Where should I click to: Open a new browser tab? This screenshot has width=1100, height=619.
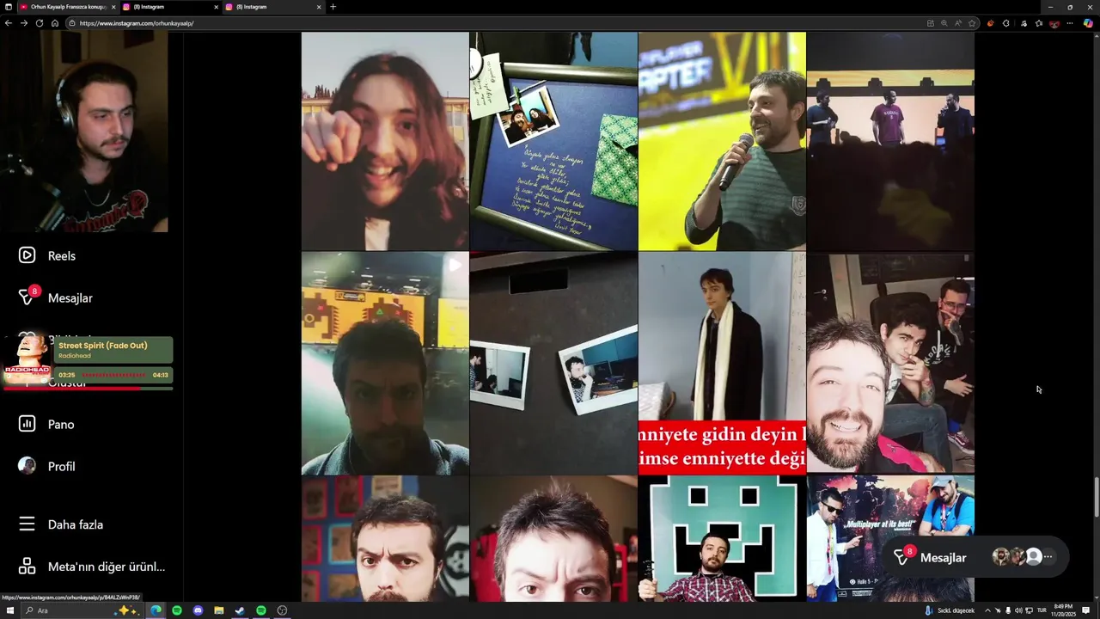[x=333, y=7]
